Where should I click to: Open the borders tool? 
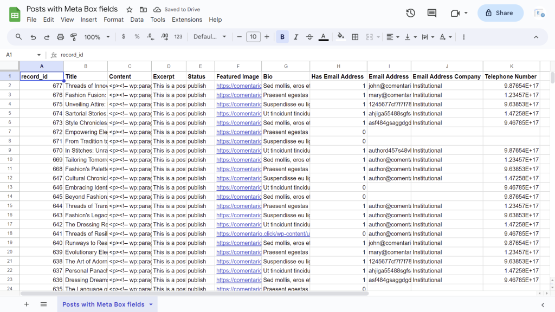click(x=355, y=37)
